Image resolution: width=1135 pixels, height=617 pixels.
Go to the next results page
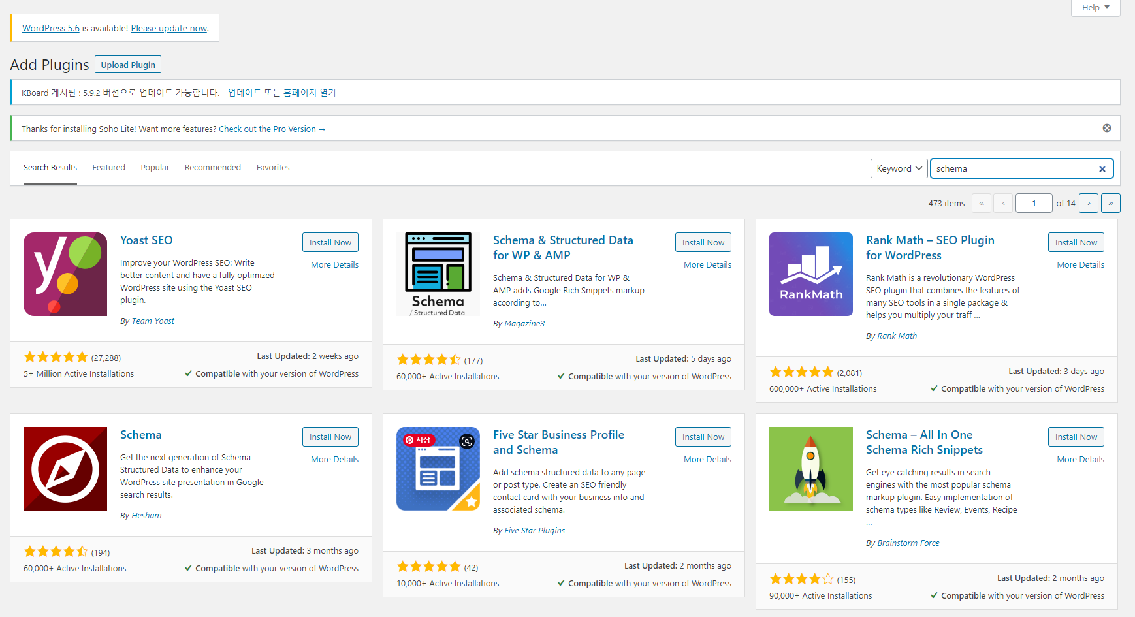point(1089,203)
